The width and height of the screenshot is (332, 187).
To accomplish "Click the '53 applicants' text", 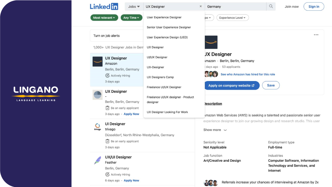I will [231, 67].
